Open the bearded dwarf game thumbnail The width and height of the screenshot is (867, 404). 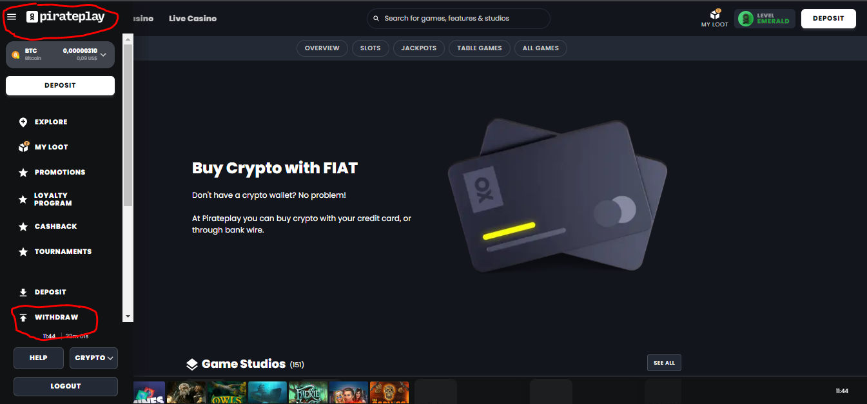[186, 392]
